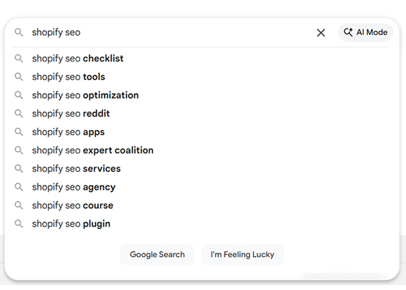
Task: Click the magnifier icon beside "shopify seo reddit"
Action: [x=19, y=114]
